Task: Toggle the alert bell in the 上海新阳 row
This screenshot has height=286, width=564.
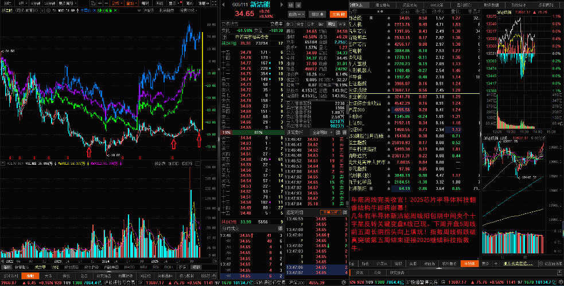Action: (x=388, y=189)
